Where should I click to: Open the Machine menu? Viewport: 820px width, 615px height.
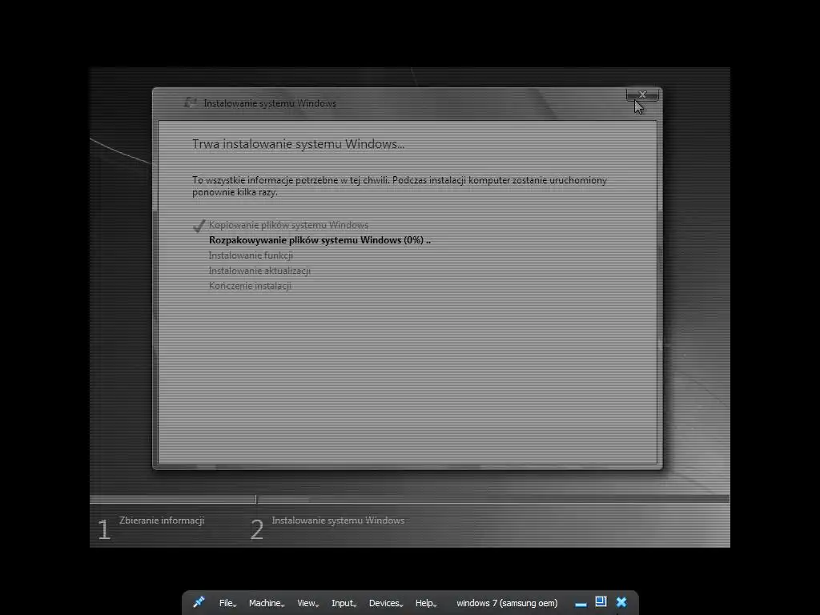coord(266,603)
